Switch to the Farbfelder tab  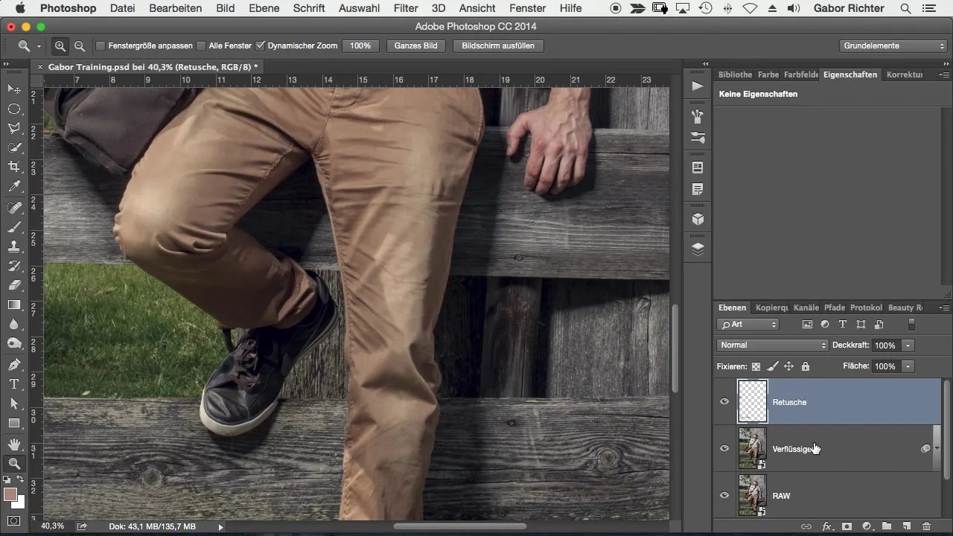(x=800, y=74)
